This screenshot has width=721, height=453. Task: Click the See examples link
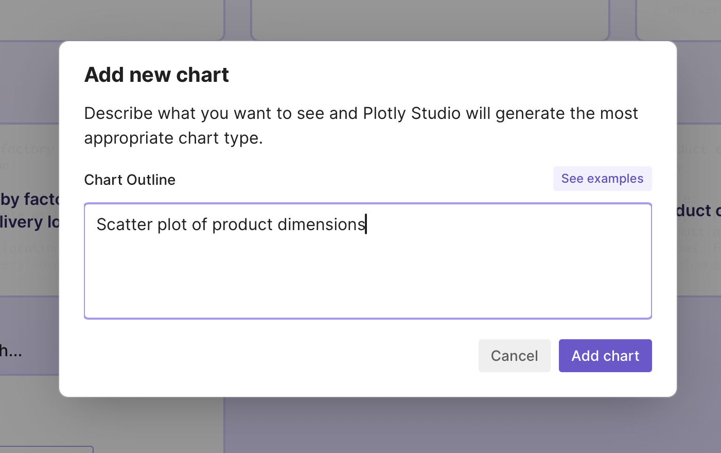[x=602, y=178]
